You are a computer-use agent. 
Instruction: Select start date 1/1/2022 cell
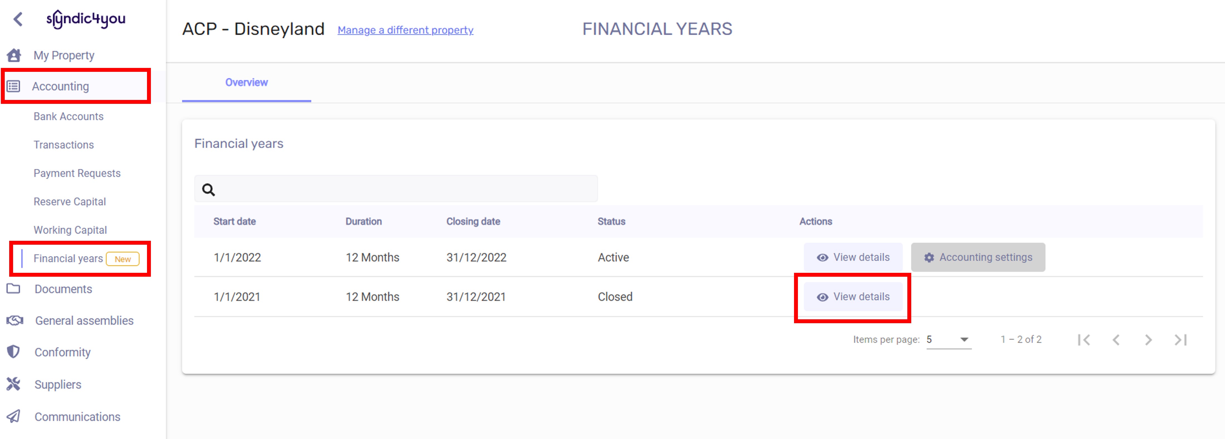click(237, 257)
